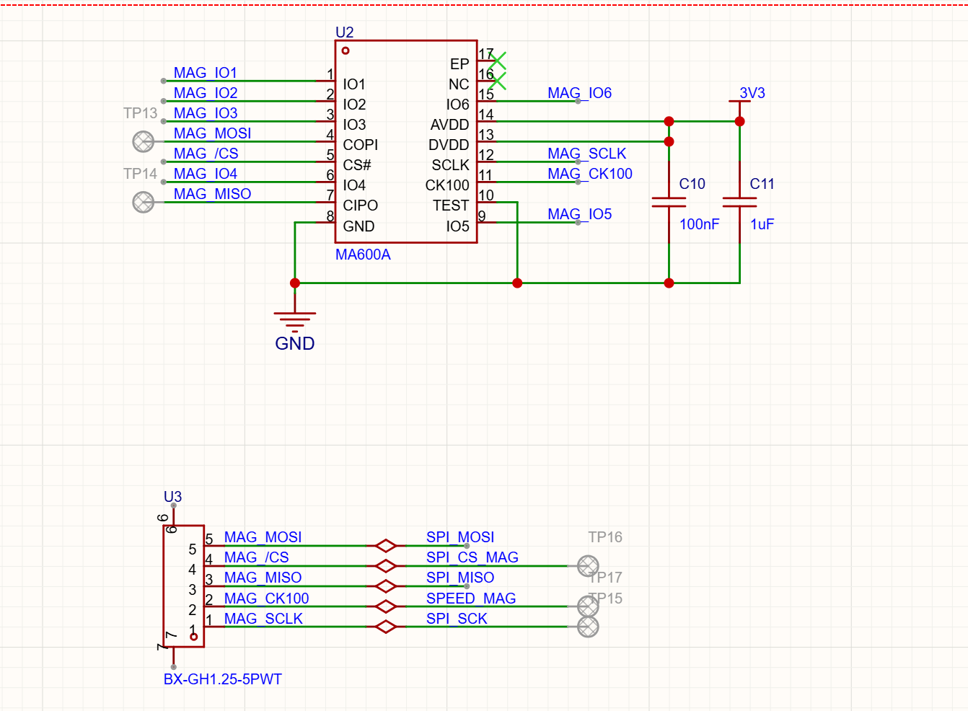The width and height of the screenshot is (968, 711).
Task: Select diamond net tie on SPI_CS_MAG line
Action: [x=386, y=566]
